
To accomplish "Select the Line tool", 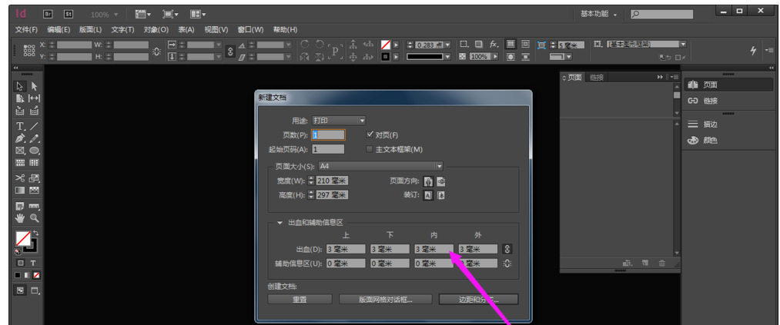I will pos(35,126).
